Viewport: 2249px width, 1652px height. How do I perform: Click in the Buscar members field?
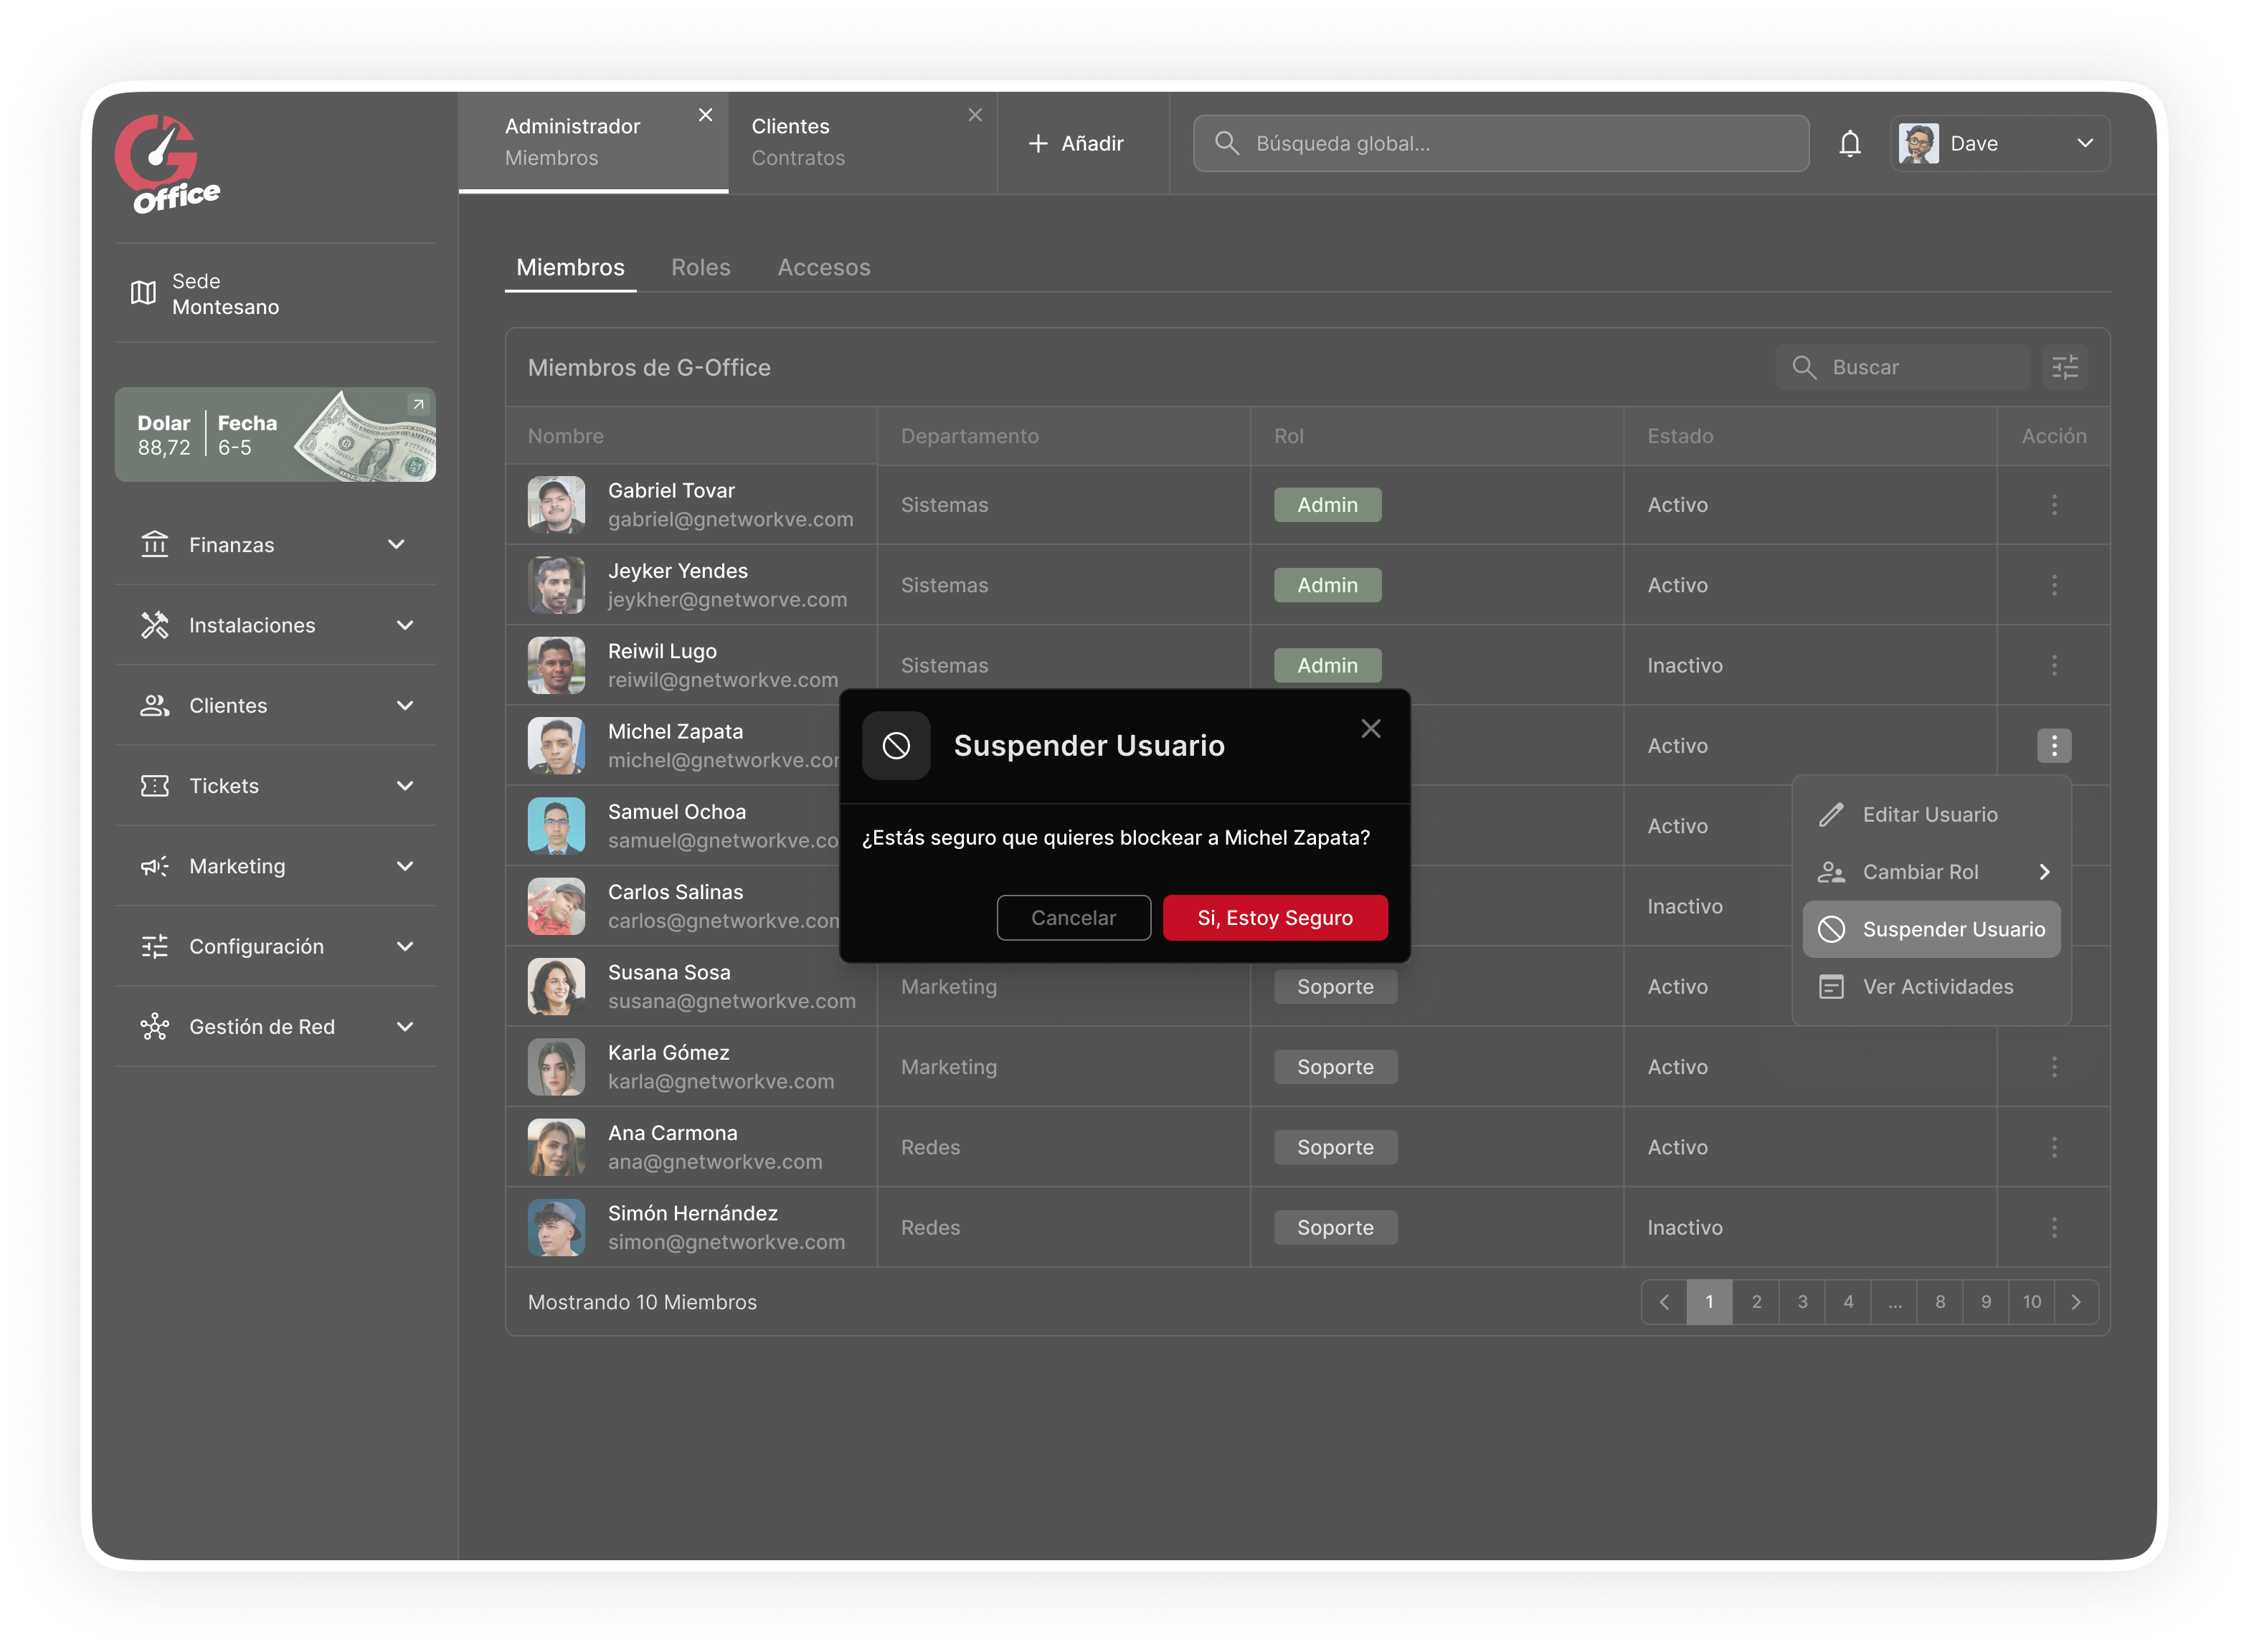pos(1902,367)
